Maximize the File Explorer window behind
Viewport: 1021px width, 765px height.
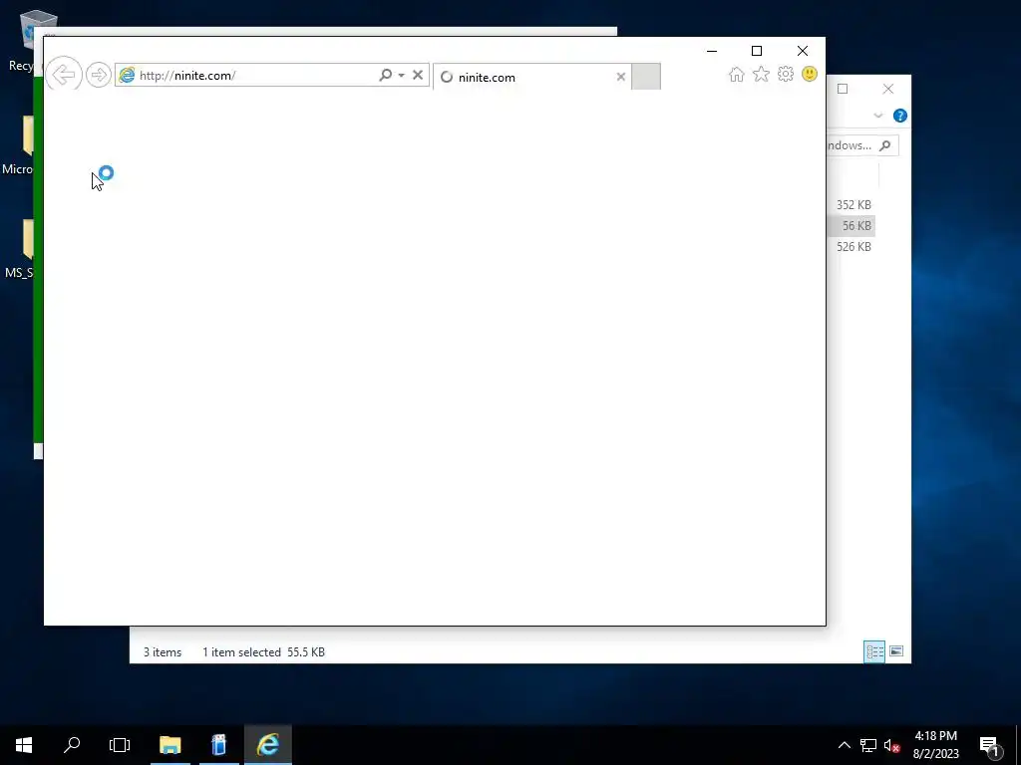click(843, 89)
